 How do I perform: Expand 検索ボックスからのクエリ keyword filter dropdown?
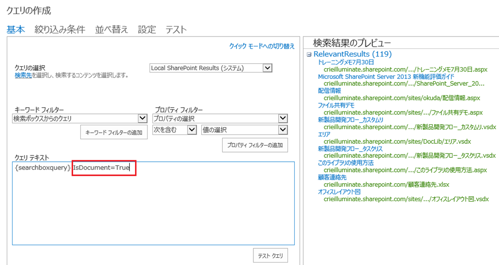point(79,118)
